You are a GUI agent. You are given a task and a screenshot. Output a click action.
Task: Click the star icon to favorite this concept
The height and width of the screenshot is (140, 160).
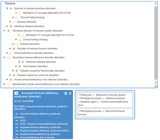[66, 93]
